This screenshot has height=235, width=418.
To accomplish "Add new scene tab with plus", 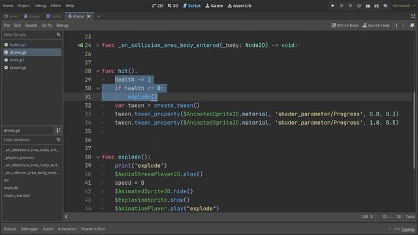I will [x=99, y=16].
